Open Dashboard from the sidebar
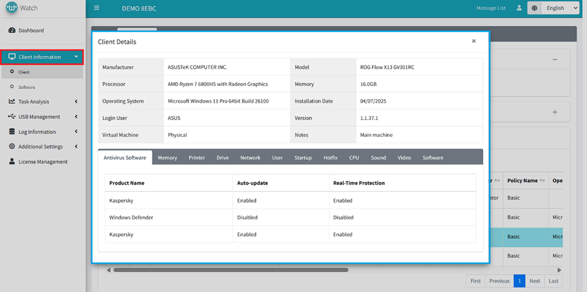587x292 pixels. pos(31,30)
